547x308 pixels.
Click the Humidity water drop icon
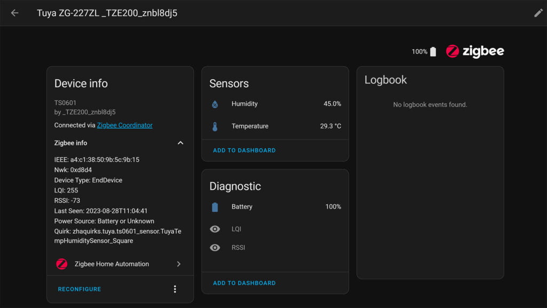tap(215, 104)
